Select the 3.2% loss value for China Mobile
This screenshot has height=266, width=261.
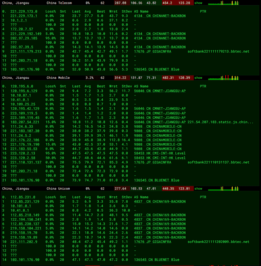coord(89,78)
